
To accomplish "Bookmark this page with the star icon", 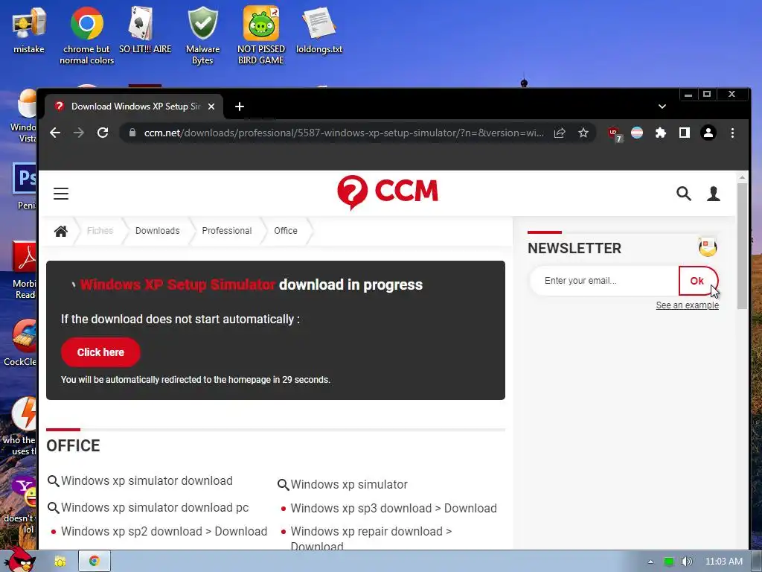I will [x=583, y=133].
